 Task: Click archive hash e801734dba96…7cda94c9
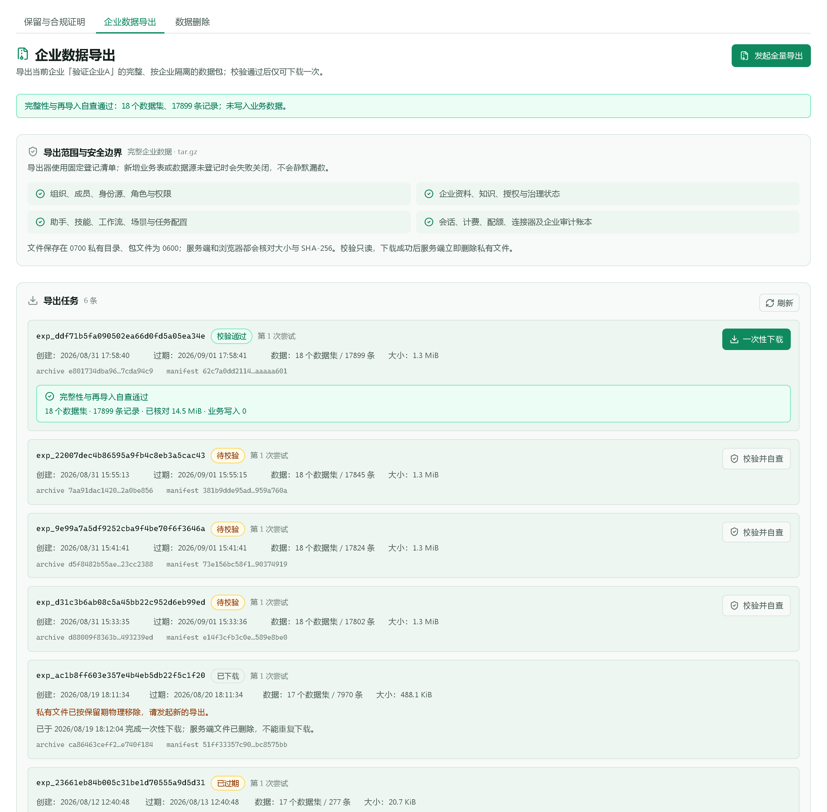point(110,371)
